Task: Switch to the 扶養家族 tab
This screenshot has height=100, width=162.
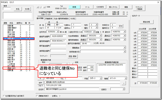Action: [x=49, y=19]
